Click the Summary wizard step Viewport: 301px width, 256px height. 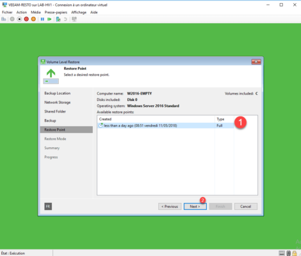click(52, 148)
